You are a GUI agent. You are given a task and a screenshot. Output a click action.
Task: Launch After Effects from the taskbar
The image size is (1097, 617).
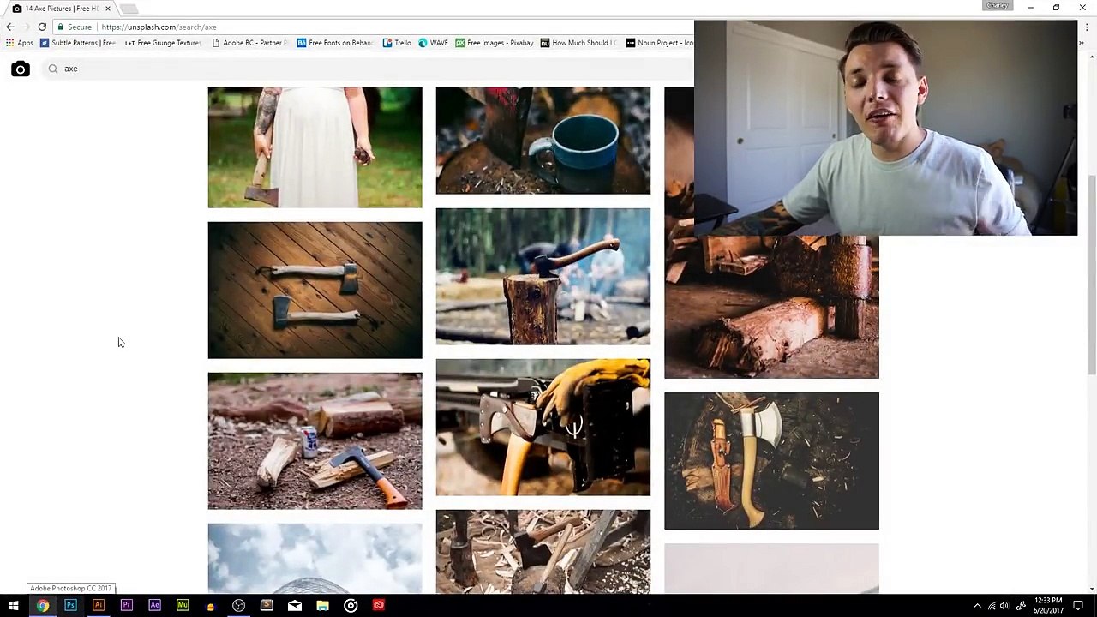154,606
